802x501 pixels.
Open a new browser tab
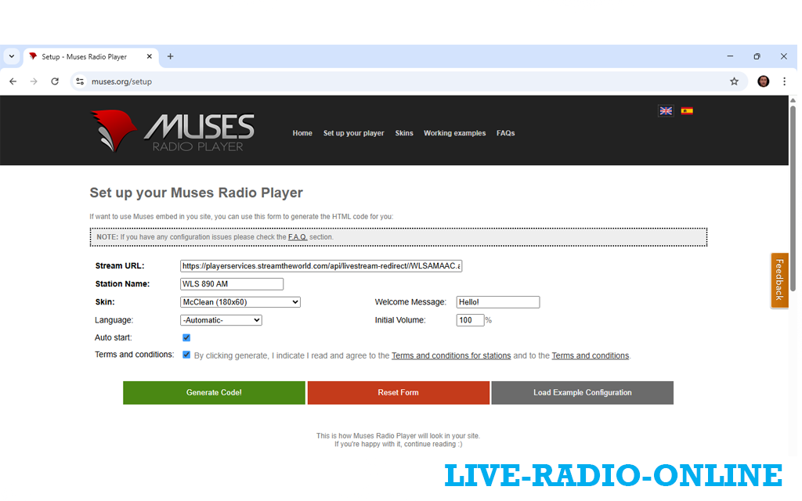click(170, 56)
